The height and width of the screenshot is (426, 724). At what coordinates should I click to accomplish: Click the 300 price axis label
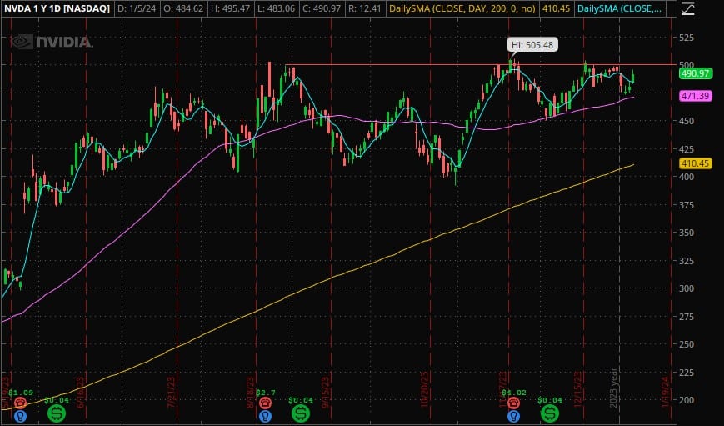(x=687, y=288)
